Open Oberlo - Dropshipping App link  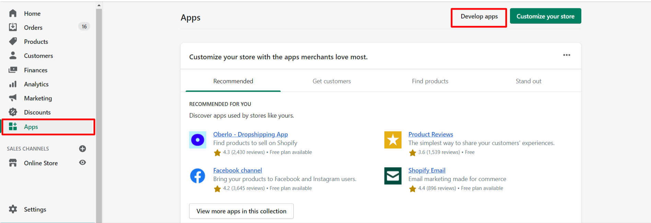coord(251,134)
